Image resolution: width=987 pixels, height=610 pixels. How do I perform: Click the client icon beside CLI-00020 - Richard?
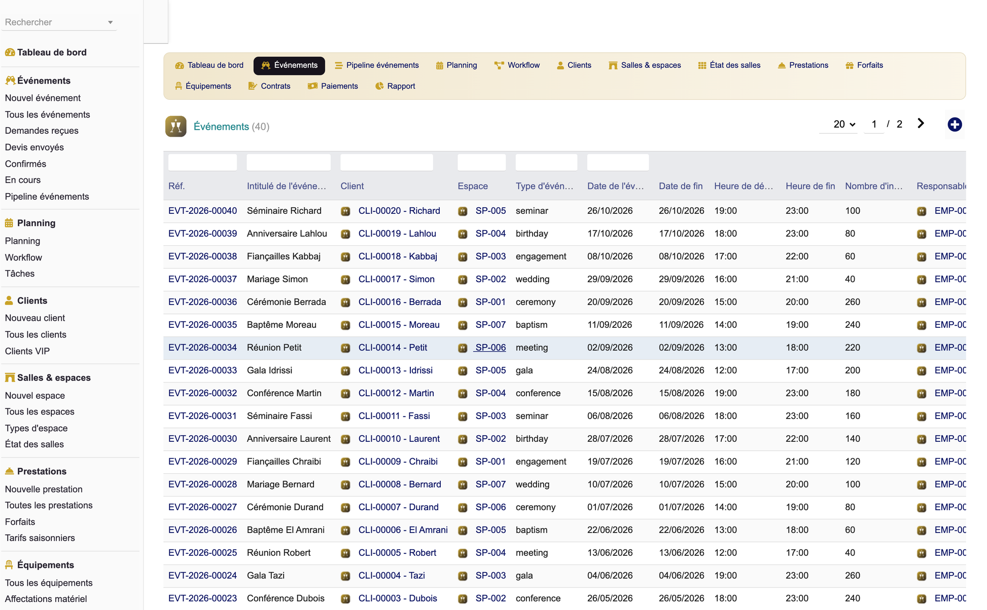click(x=345, y=211)
